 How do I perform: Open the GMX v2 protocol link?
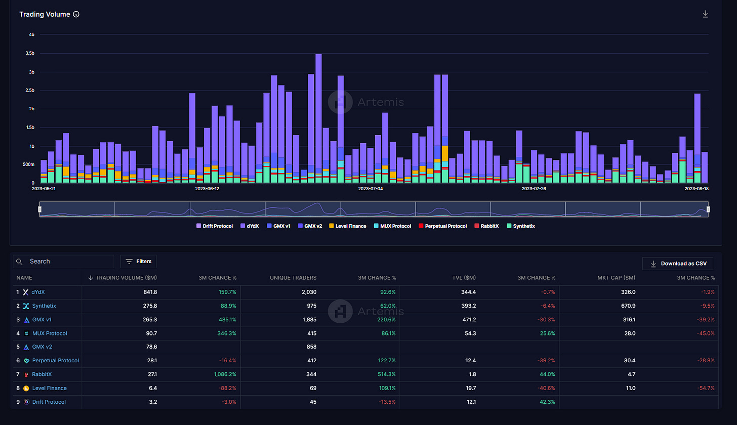[42, 347]
